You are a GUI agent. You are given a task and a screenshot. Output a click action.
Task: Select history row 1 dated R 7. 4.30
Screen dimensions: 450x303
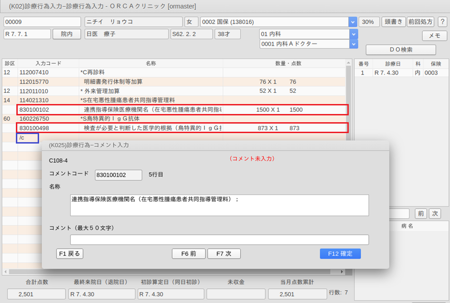pos(401,73)
